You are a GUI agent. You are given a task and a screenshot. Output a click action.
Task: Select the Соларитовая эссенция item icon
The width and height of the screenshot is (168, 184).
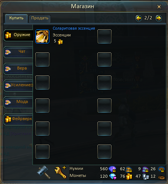pos(42,36)
